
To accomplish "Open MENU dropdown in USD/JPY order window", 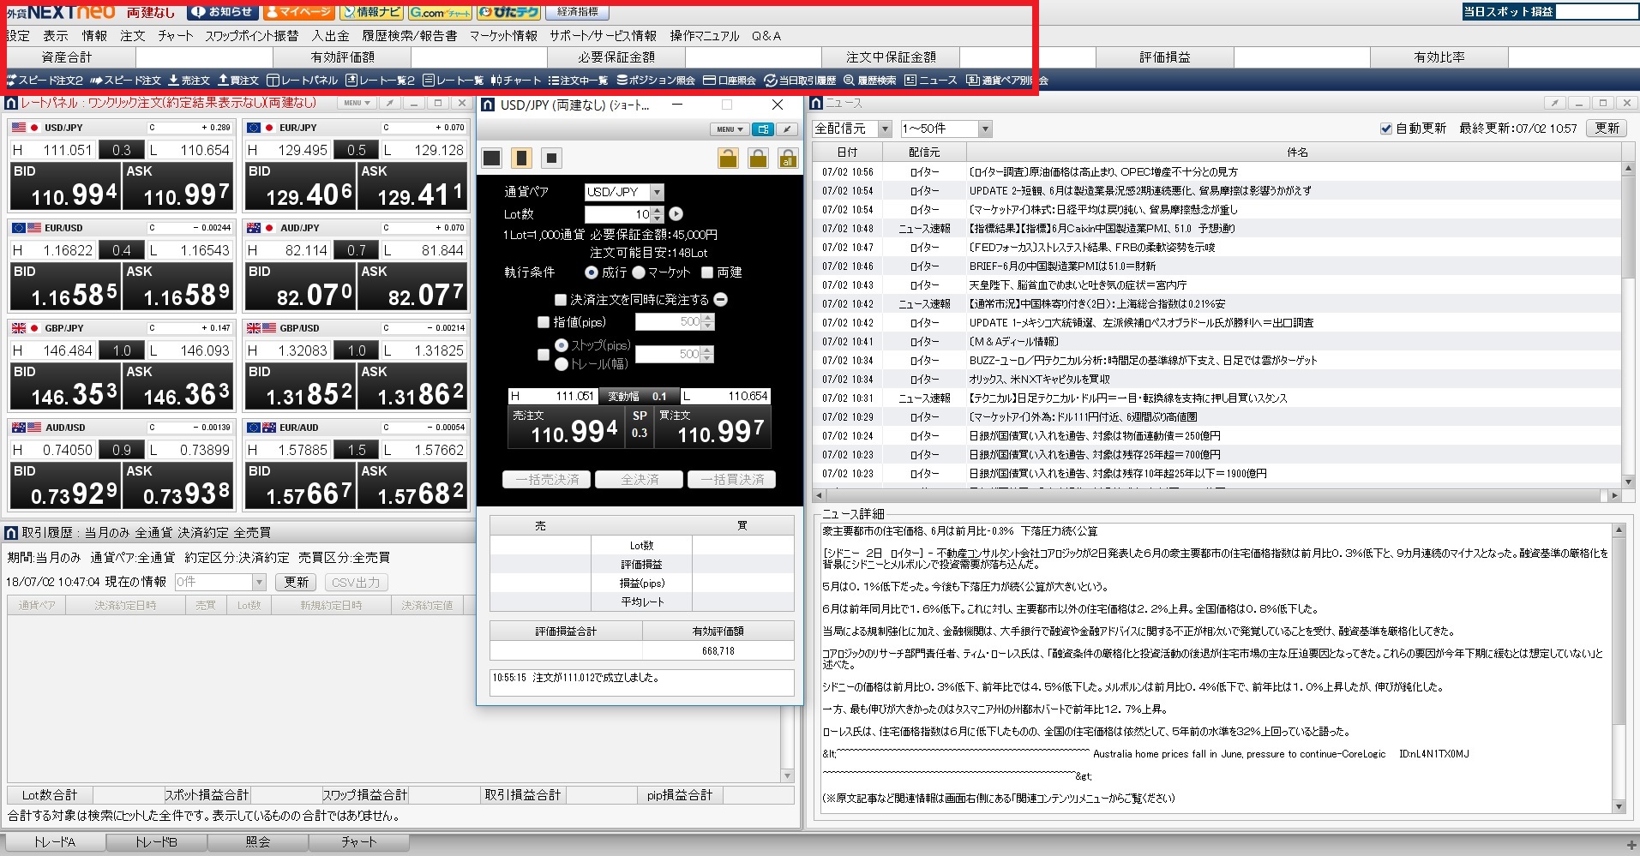I will [x=730, y=129].
